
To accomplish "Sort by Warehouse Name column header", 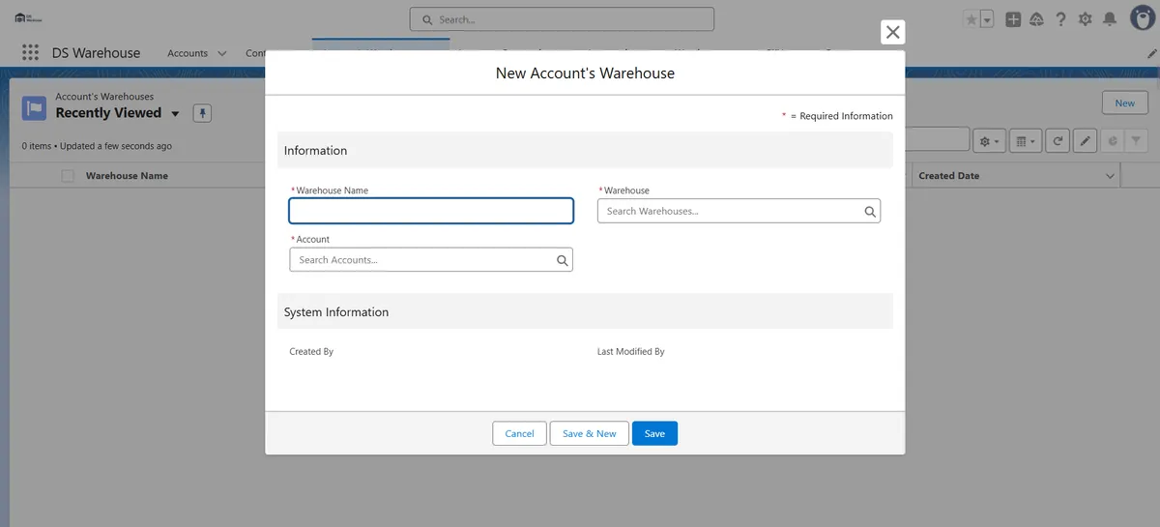I will 127,176.
